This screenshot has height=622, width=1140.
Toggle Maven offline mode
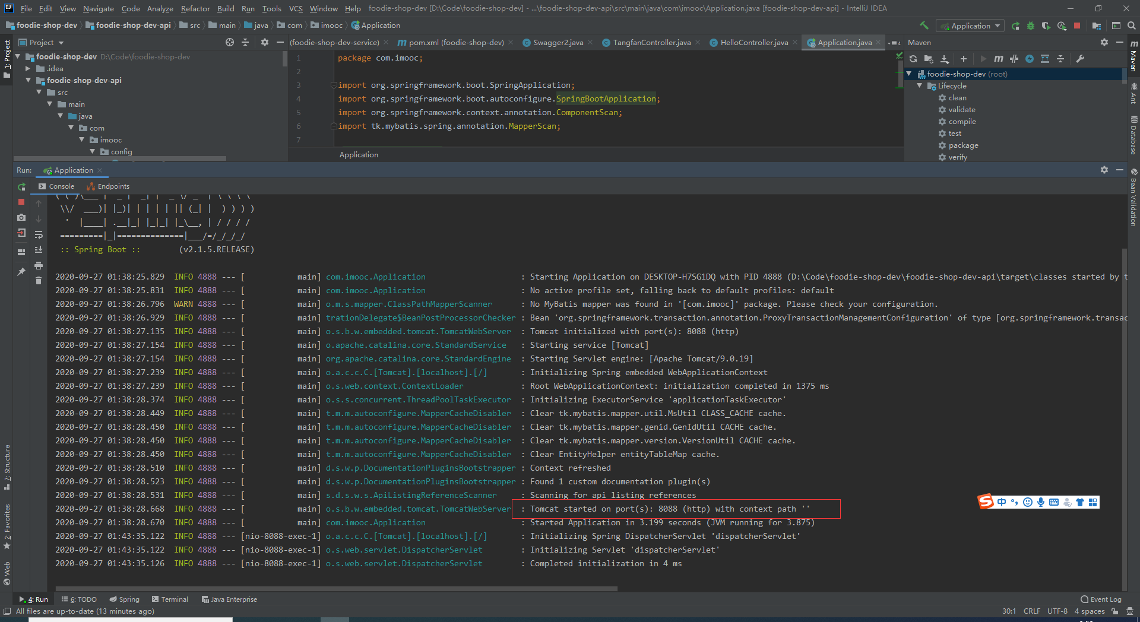[1014, 59]
